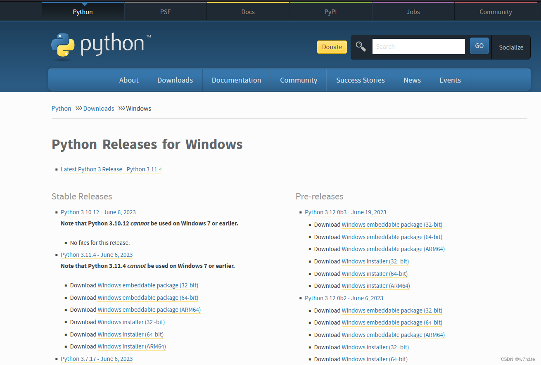This screenshot has height=365, width=541.
Task: Open the About navigation menu
Action: [129, 80]
